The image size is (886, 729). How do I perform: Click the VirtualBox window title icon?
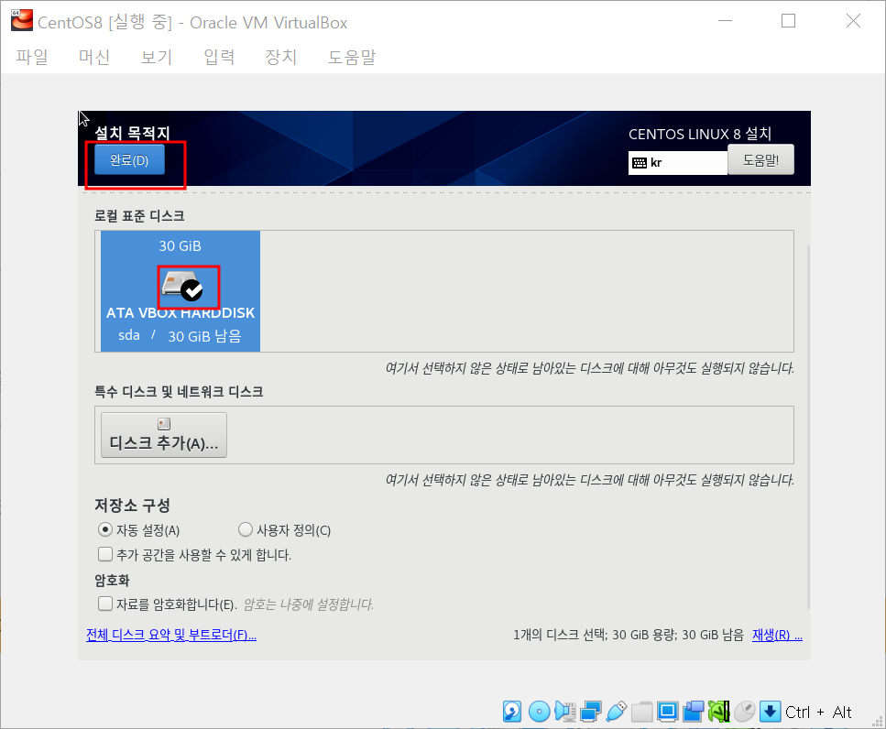click(22, 20)
